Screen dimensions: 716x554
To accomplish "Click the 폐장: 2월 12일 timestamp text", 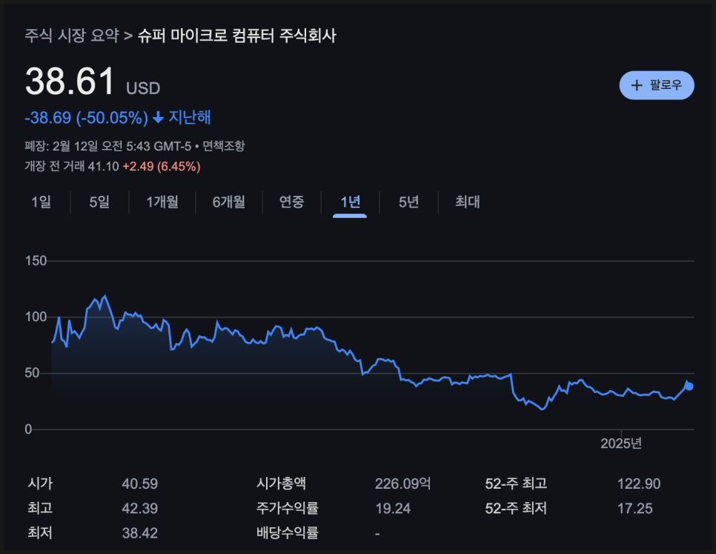I will point(107,146).
